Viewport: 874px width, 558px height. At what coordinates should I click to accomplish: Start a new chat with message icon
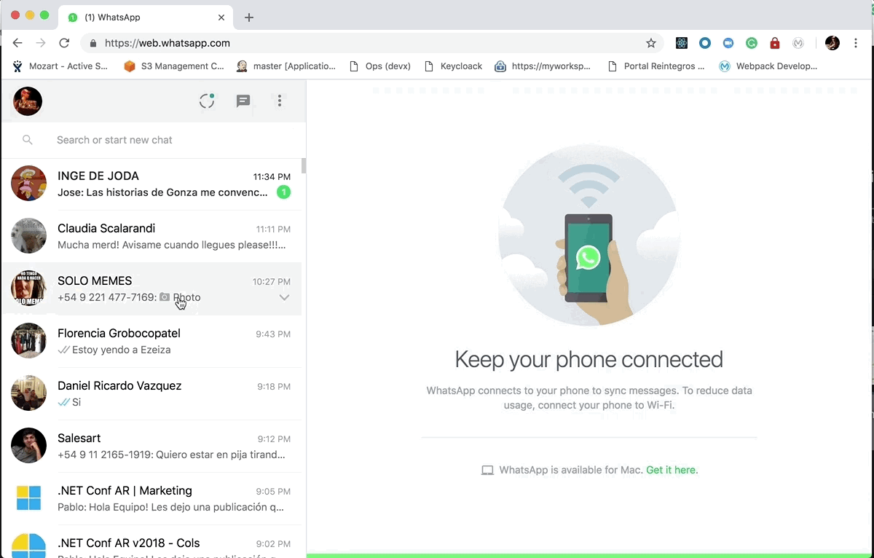coord(243,101)
